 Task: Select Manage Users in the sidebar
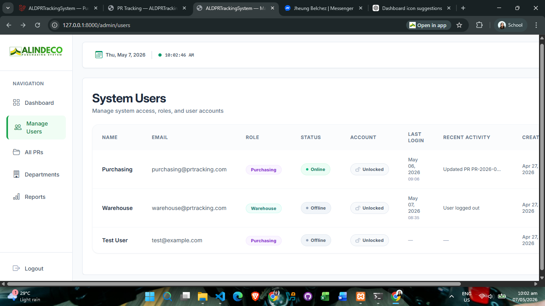point(36,127)
